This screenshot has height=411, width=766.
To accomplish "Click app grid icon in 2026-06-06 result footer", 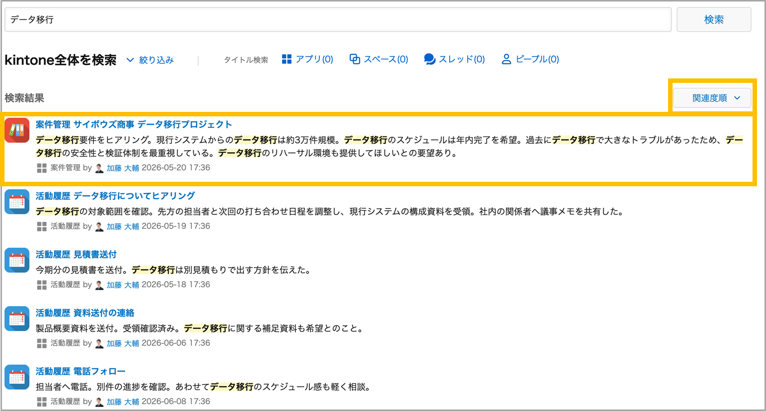I will 42,344.
